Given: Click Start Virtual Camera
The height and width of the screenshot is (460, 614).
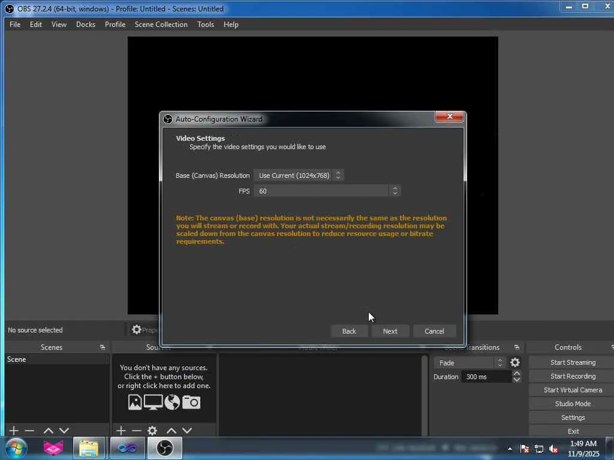Looking at the screenshot, I should pyautogui.click(x=573, y=390).
